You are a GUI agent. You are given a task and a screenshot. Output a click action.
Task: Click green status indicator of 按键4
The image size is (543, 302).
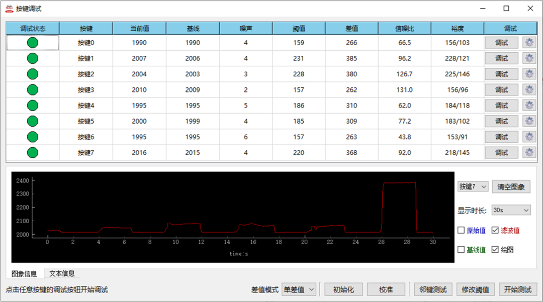pyautogui.click(x=33, y=106)
